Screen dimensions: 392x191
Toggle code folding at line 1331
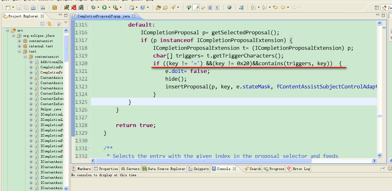point(89,148)
